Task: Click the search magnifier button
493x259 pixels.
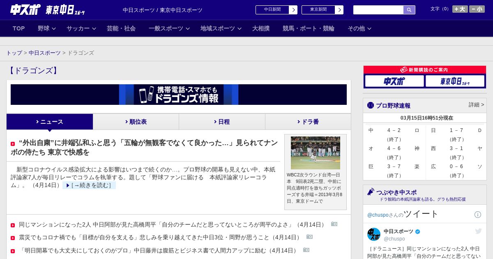Action: [409, 10]
